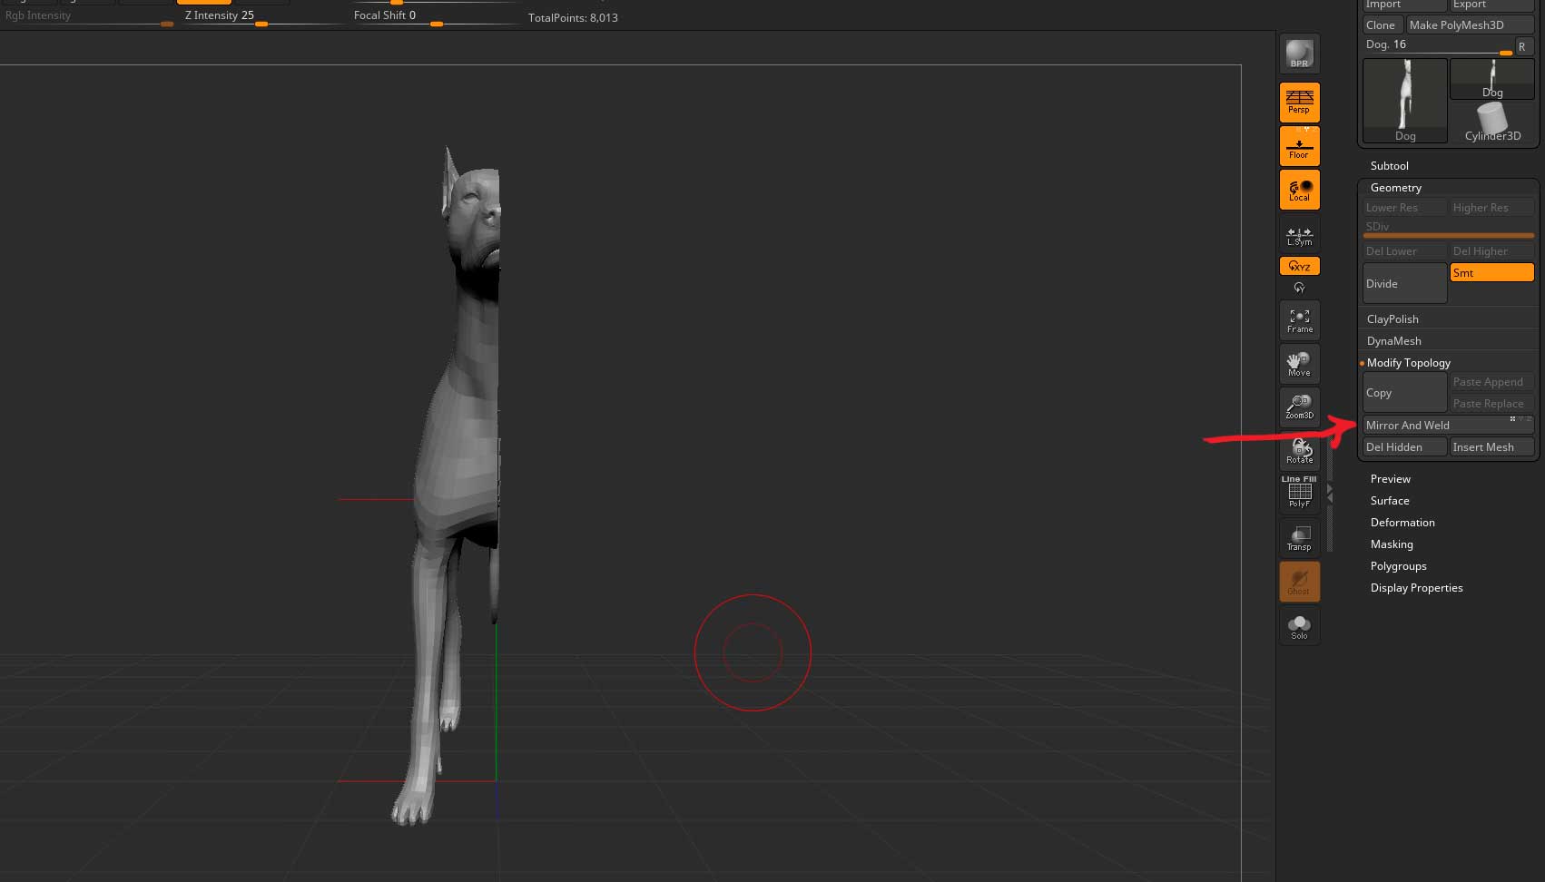Toggle the XYZ rotation button
Viewport: 1545px width, 882px height.
(x=1299, y=266)
